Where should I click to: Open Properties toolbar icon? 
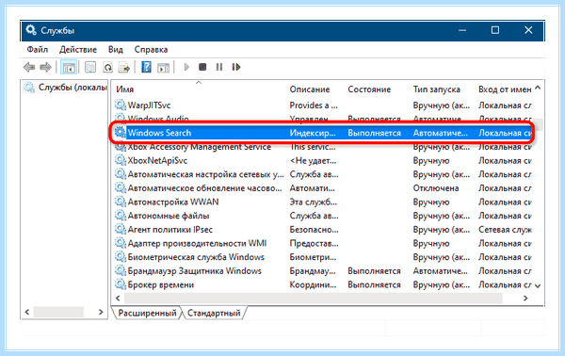90,67
